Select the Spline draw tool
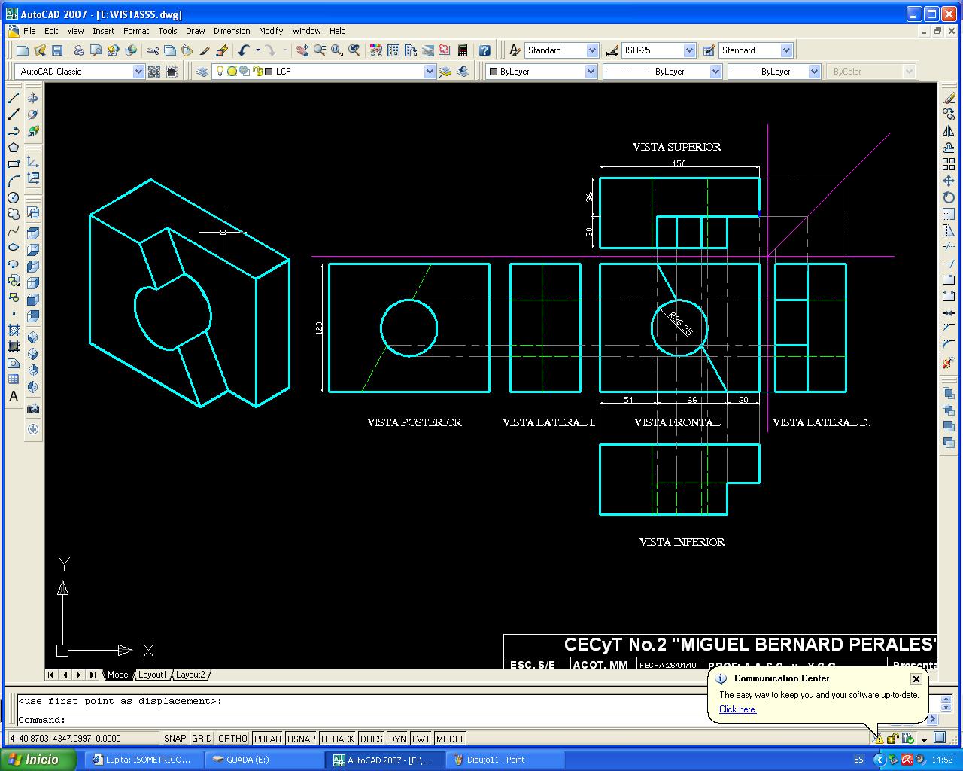The width and height of the screenshot is (963, 771). 14,230
